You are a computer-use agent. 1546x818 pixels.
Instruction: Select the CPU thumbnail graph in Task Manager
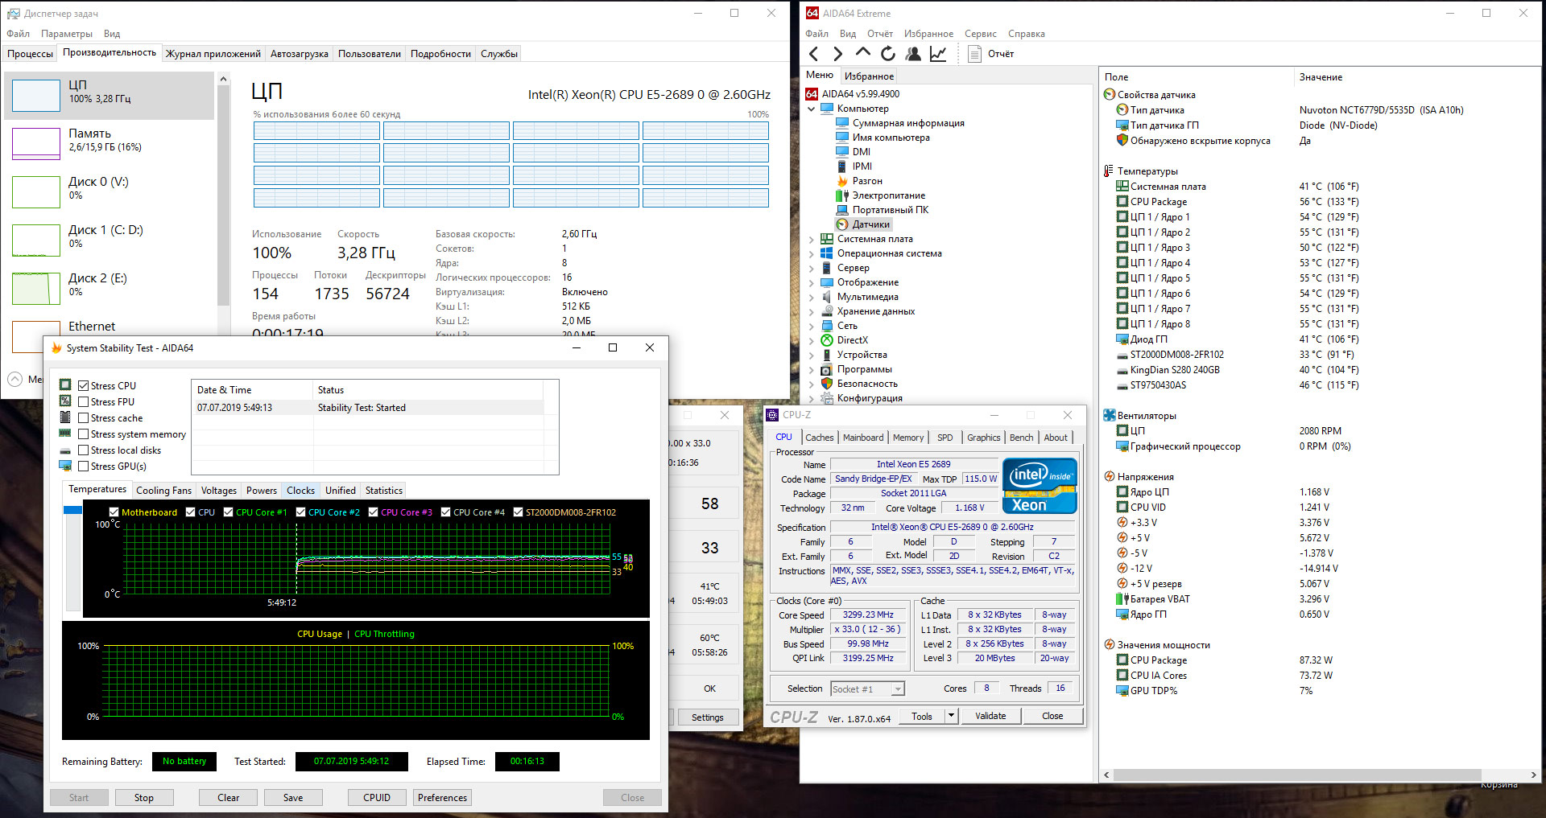pos(36,96)
